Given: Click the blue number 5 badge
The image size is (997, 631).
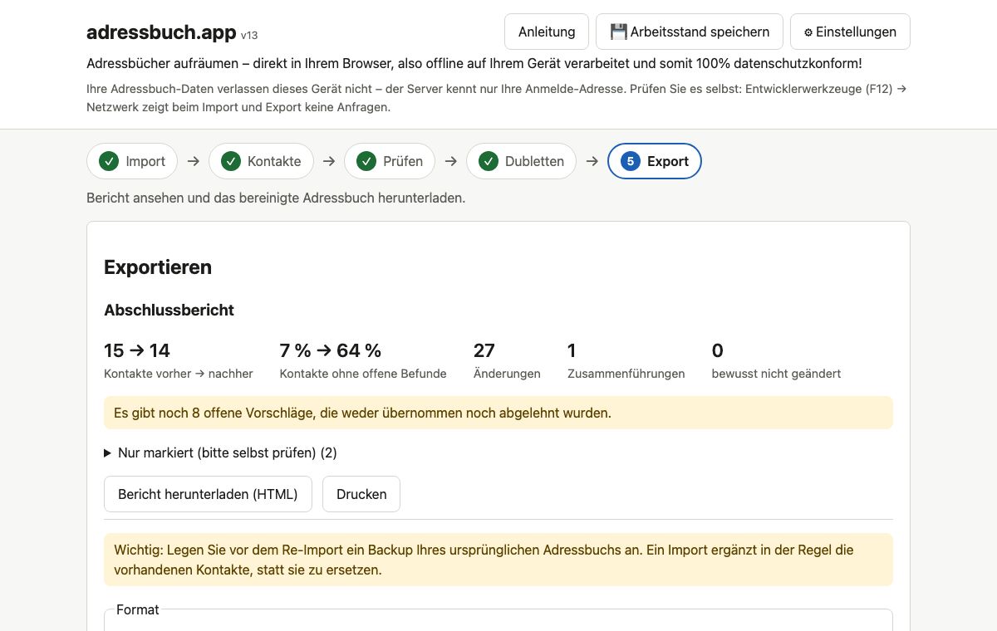Looking at the screenshot, I should tap(631, 161).
